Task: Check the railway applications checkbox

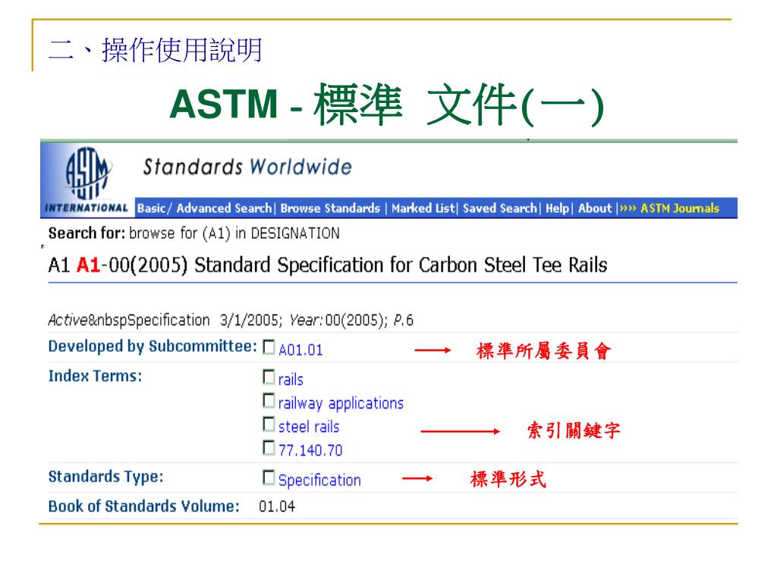Action: point(269,400)
